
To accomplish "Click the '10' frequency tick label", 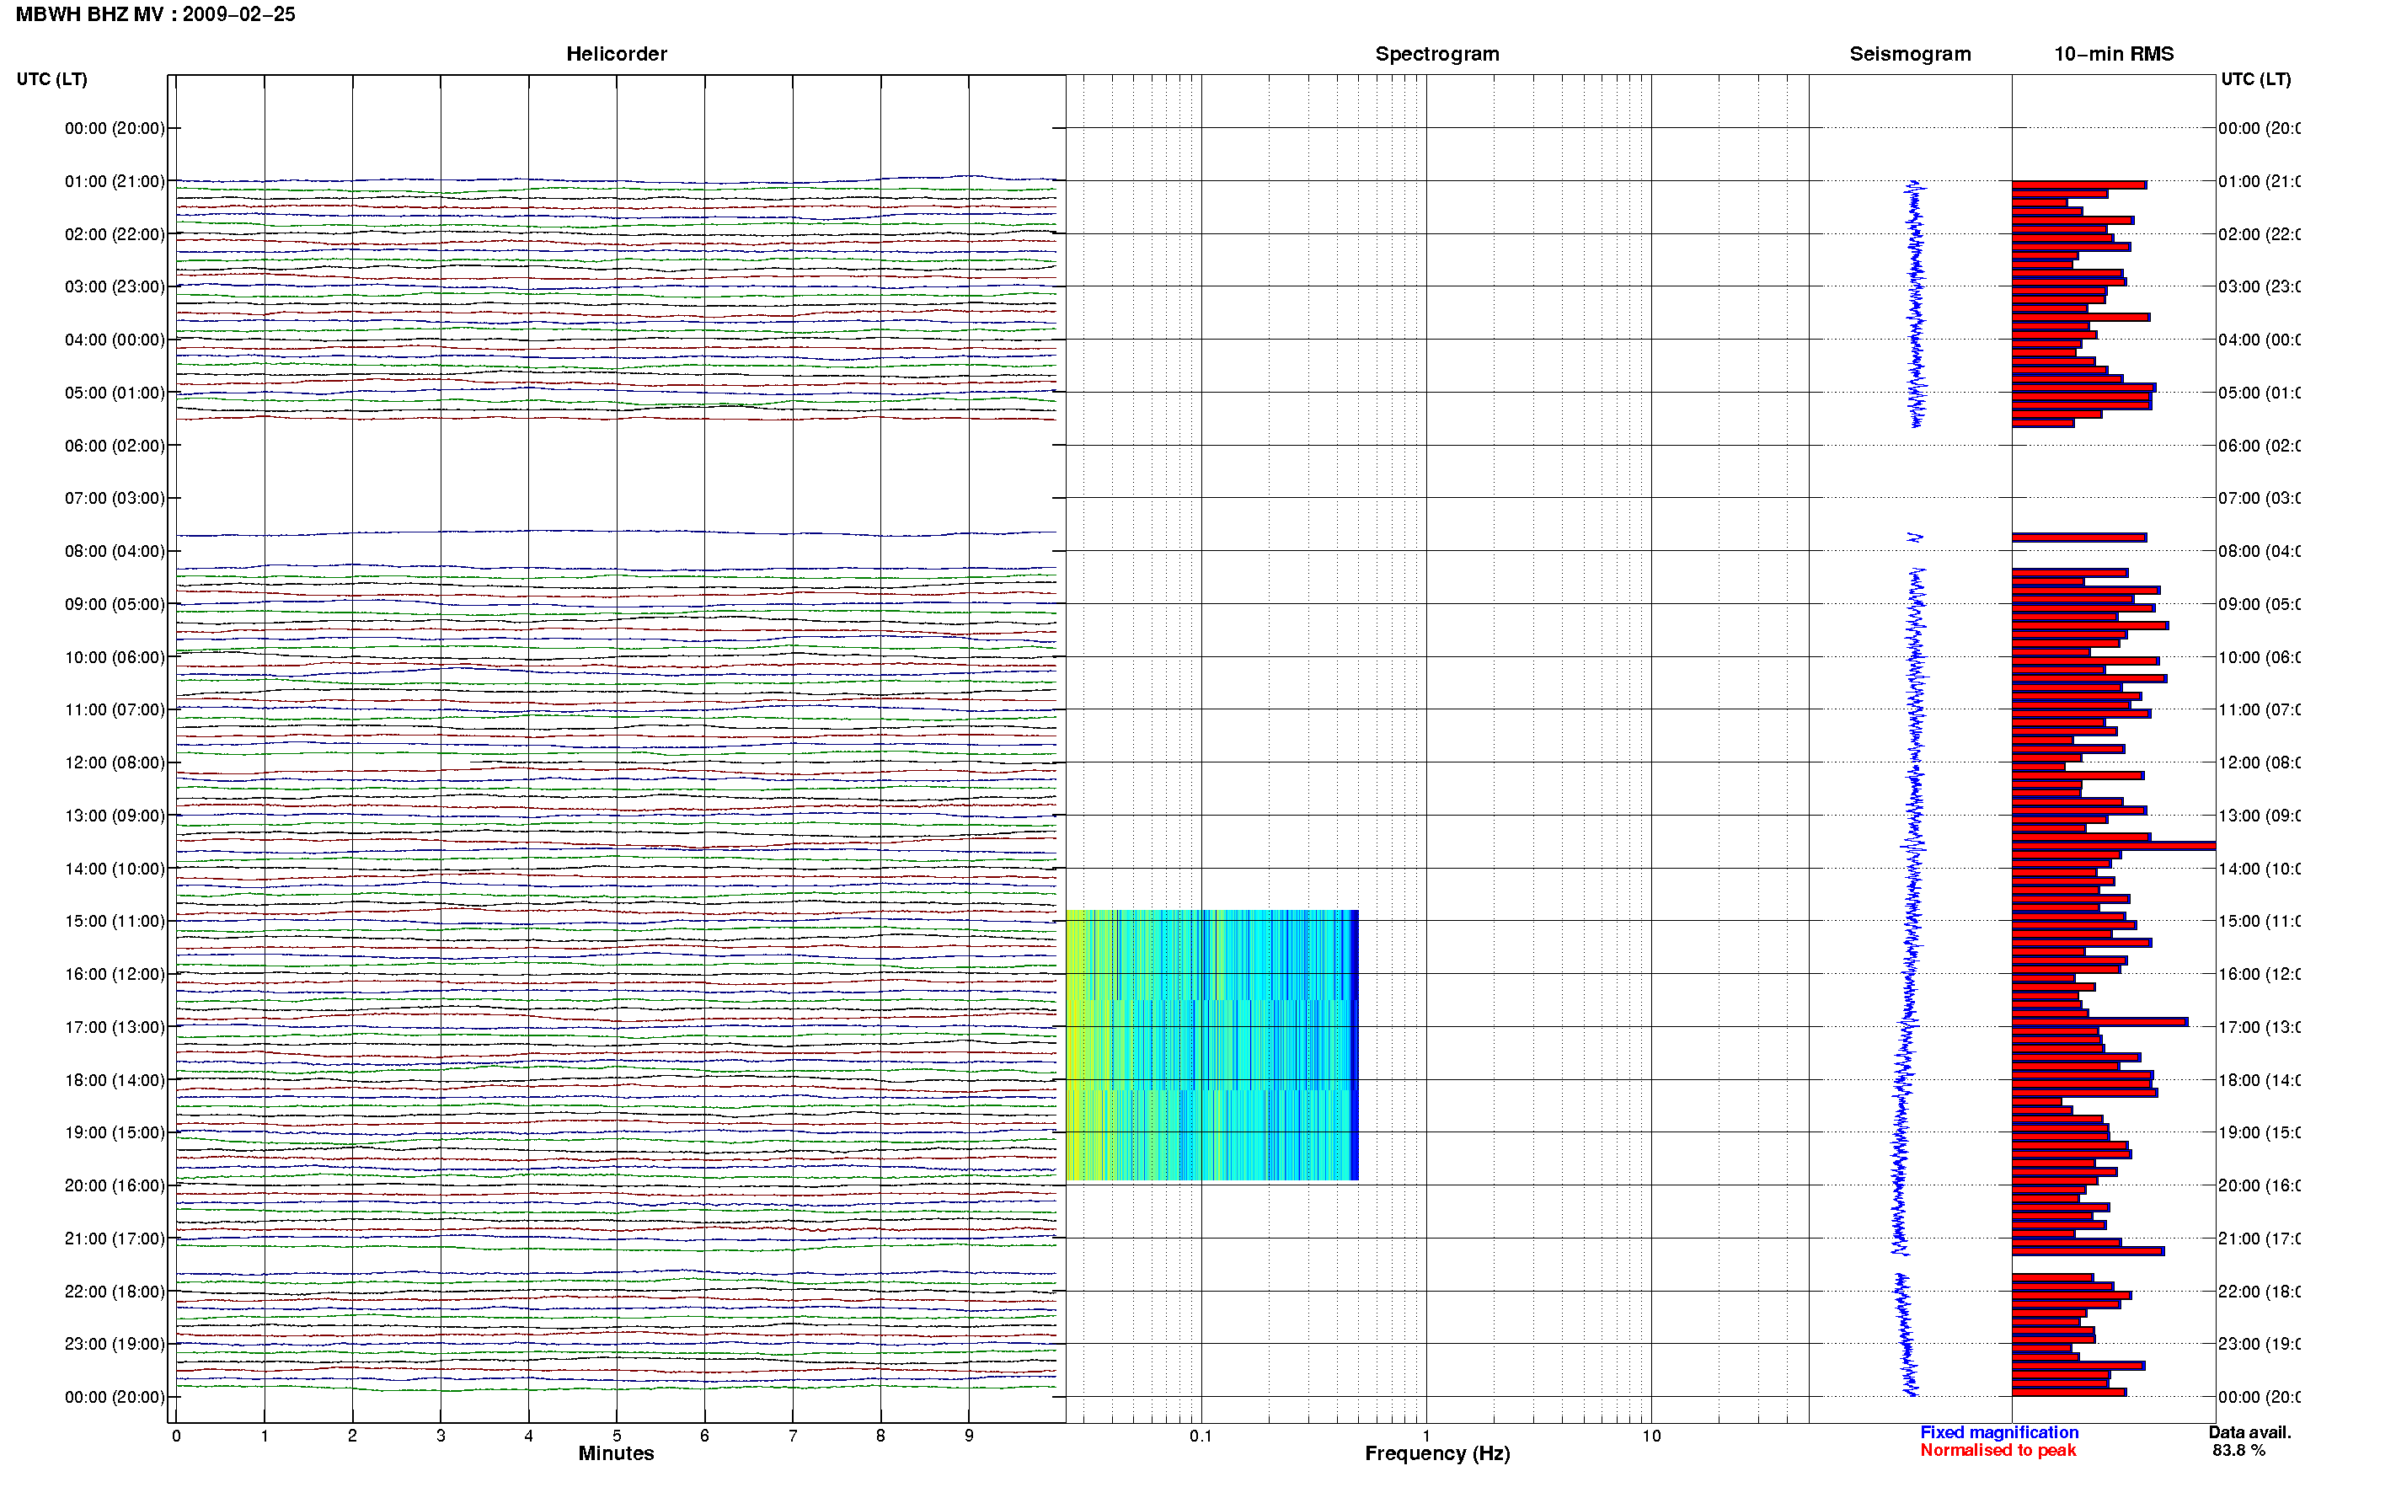I will click(1651, 1436).
